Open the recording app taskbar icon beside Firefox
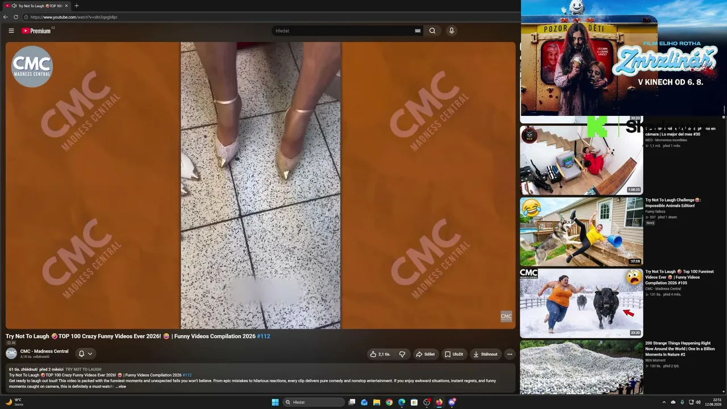Image resolution: width=727 pixels, height=409 pixels. (x=427, y=402)
